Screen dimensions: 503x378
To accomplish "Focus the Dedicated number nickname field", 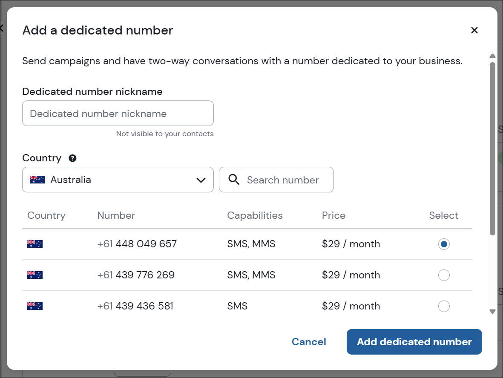I will coord(118,114).
